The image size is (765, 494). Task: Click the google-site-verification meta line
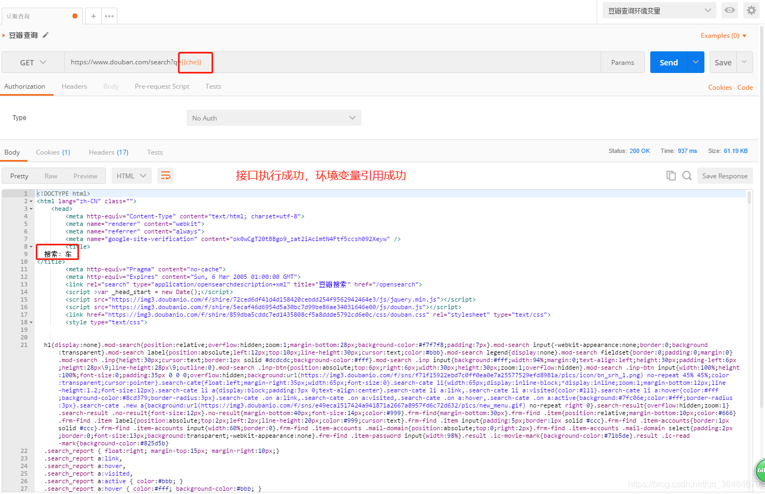233,239
